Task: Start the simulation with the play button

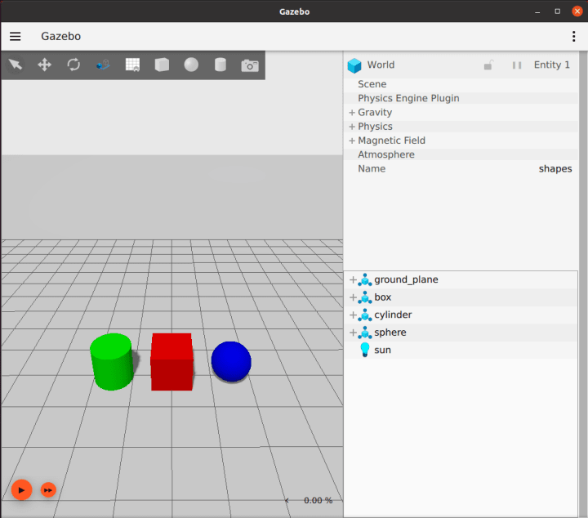Action: 21,490
